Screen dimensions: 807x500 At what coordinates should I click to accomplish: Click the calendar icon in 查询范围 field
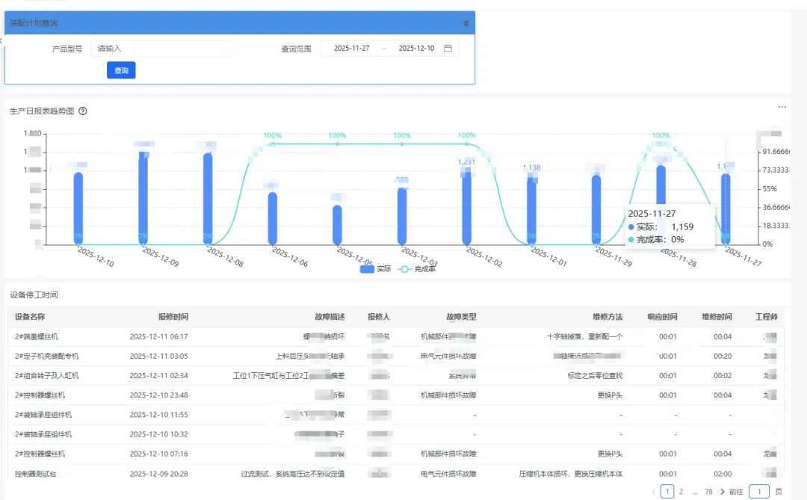pos(448,49)
